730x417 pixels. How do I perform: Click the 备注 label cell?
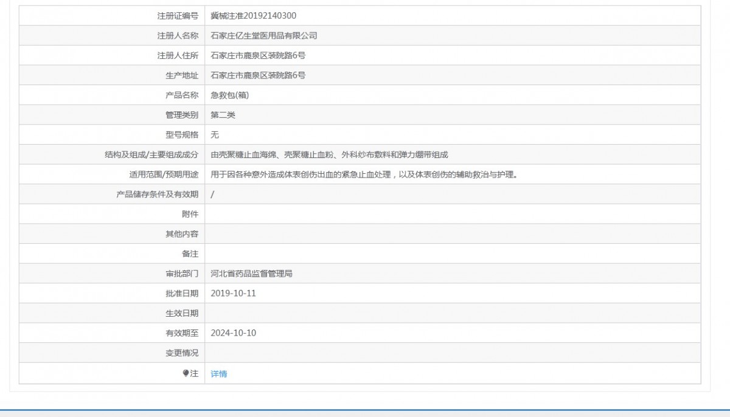coord(112,254)
